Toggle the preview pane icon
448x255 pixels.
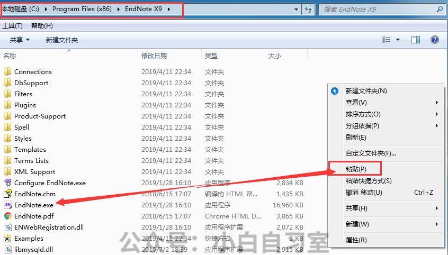pos(416,40)
